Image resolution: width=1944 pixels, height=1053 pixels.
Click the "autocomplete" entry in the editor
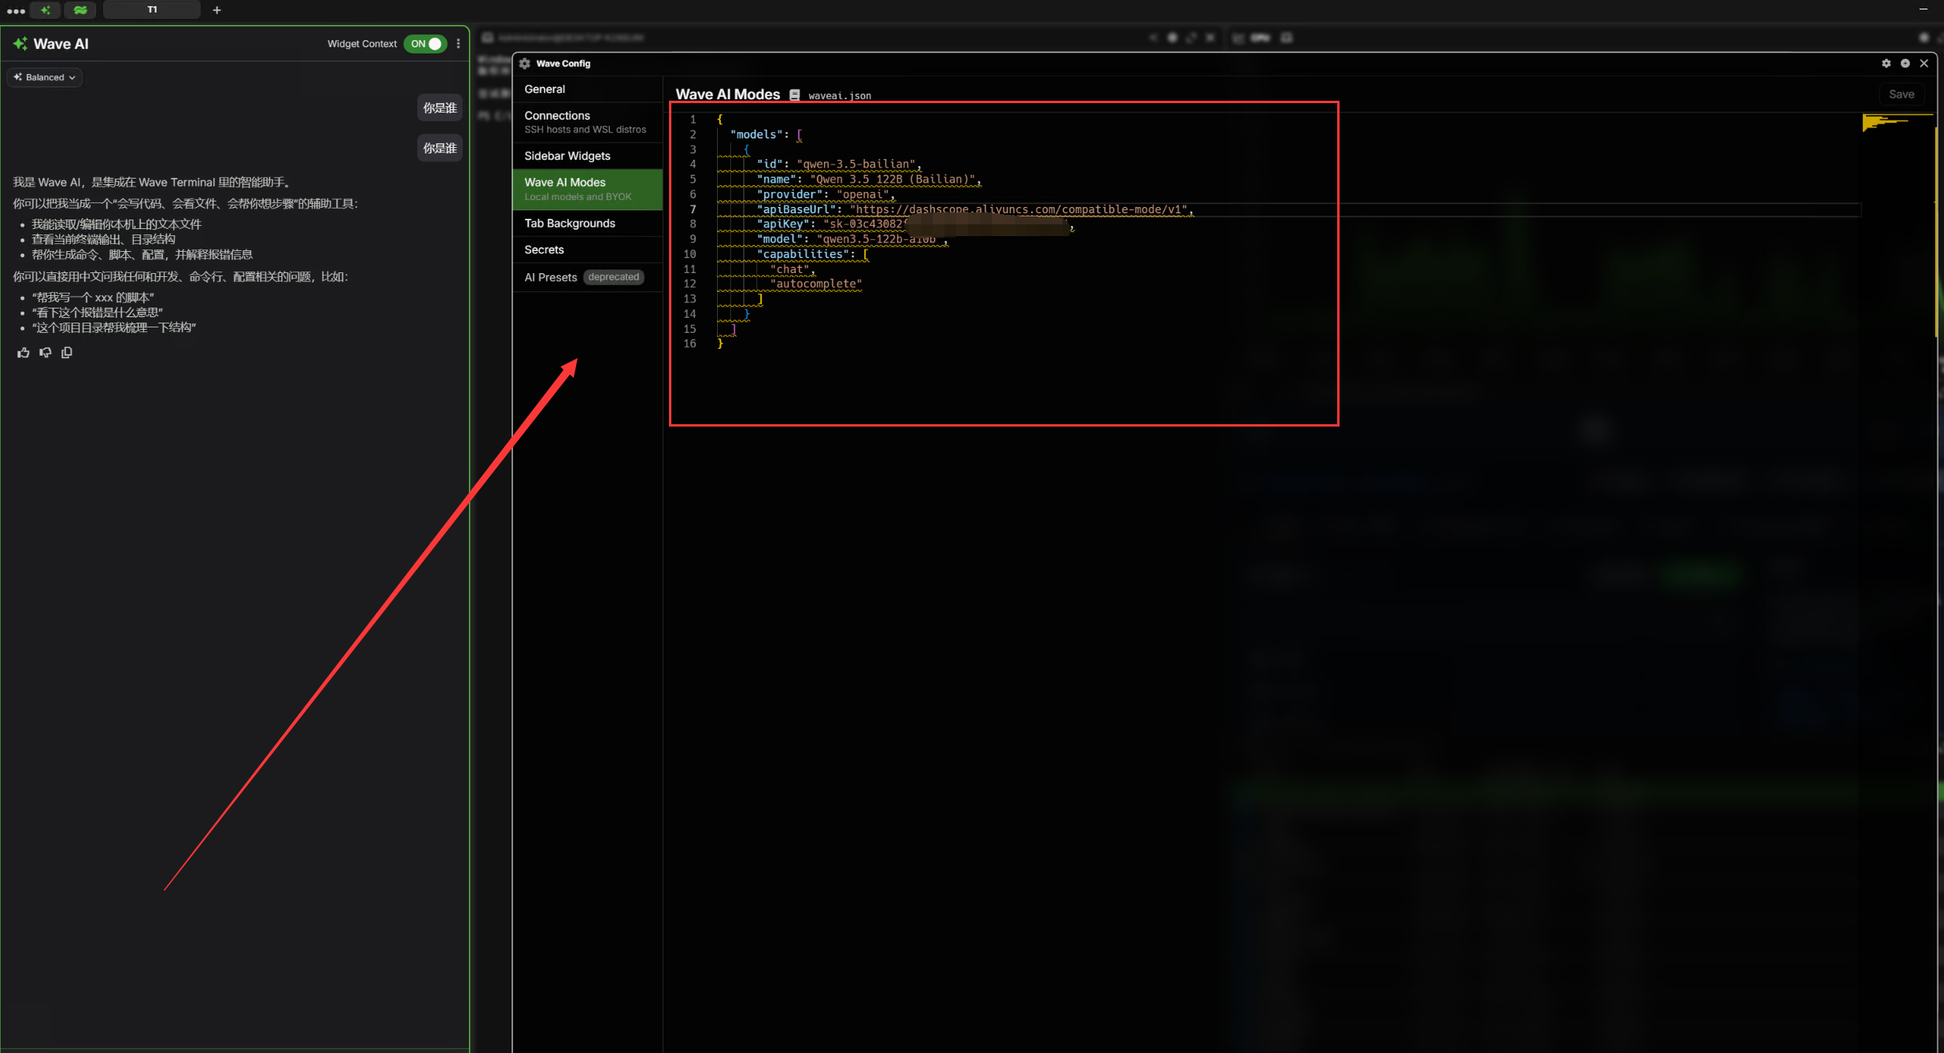point(816,284)
